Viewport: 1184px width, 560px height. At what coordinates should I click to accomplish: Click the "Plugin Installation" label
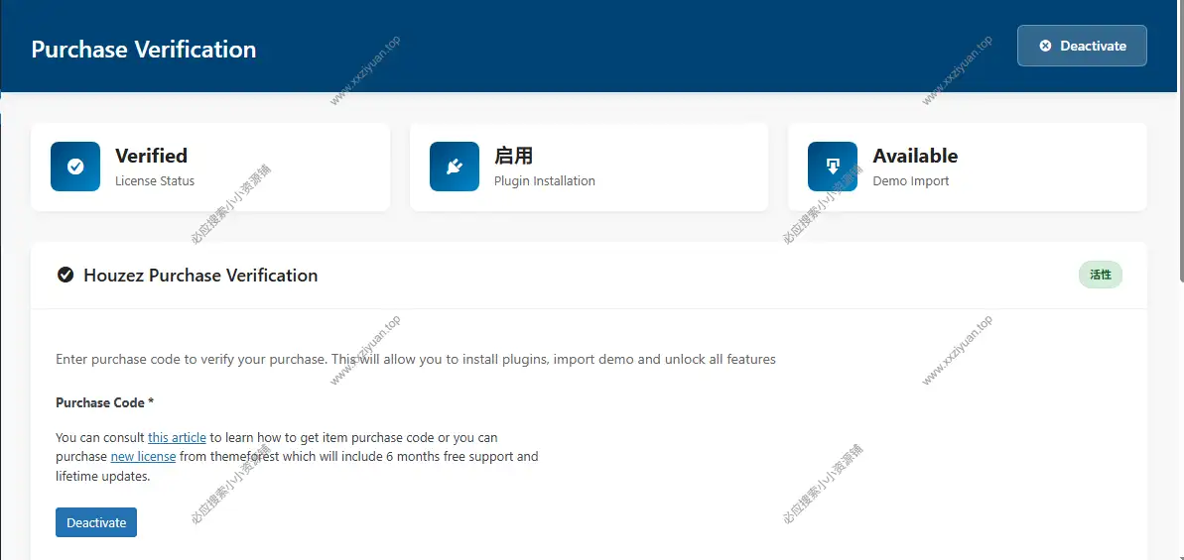click(x=545, y=181)
